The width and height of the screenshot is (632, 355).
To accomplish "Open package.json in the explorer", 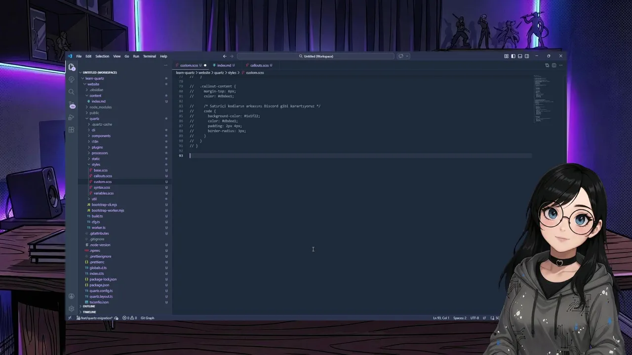I will coord(99,285).
